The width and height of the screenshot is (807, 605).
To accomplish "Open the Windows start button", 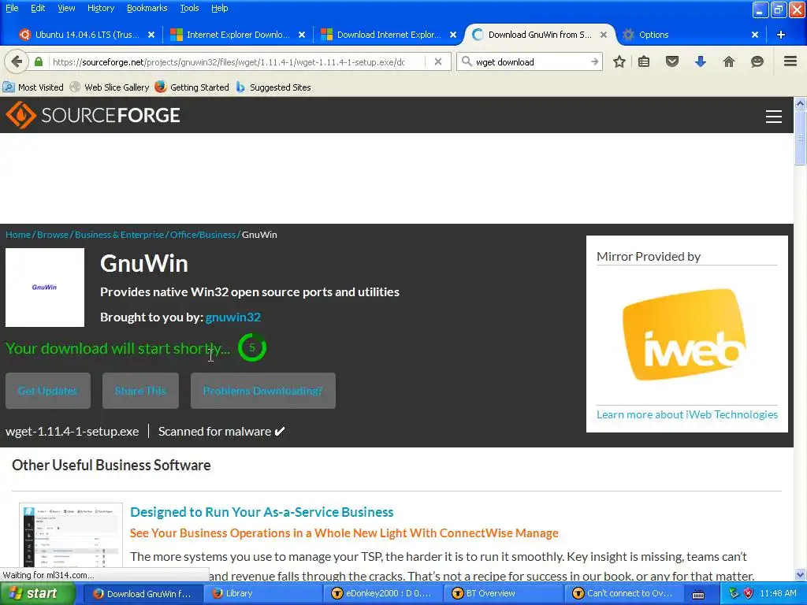I will click(x=37, y=594).
